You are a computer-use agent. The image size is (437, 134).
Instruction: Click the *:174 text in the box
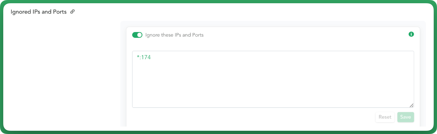[x=144, y=58]
